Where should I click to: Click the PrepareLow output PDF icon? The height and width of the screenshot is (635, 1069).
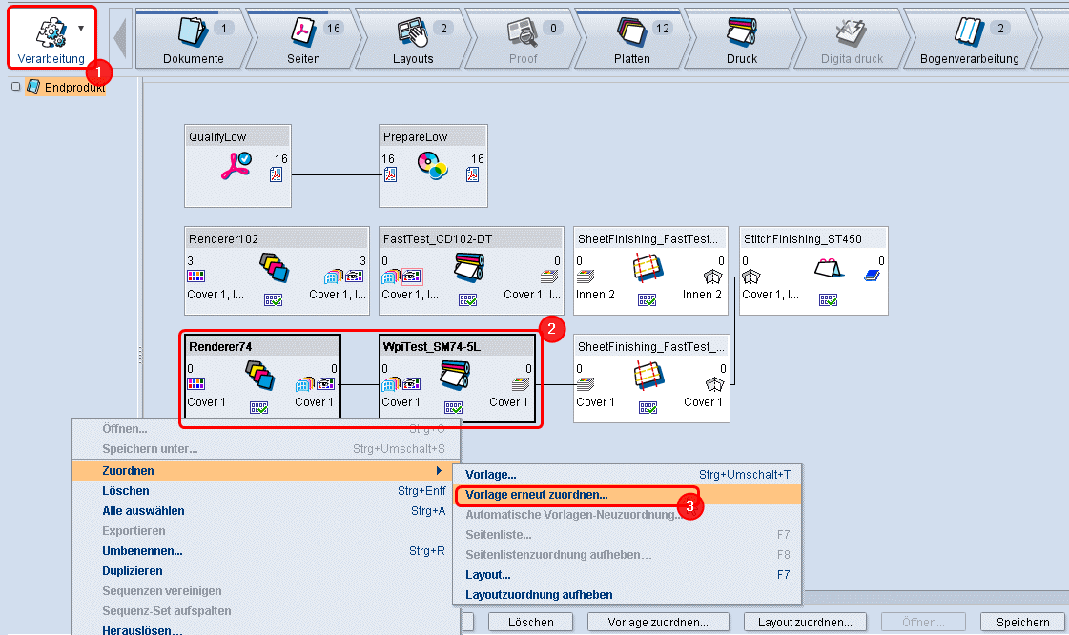(472, 175)
